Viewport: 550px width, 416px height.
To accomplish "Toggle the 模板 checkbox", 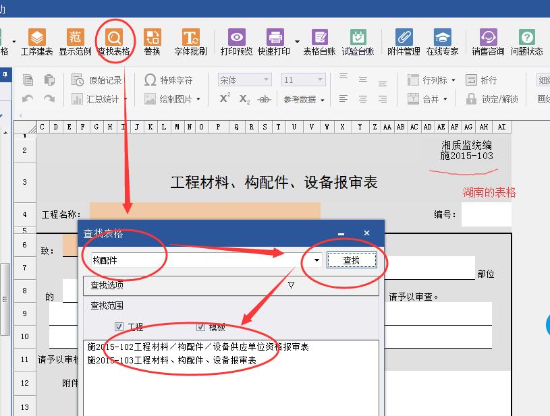I will [200, 327].
